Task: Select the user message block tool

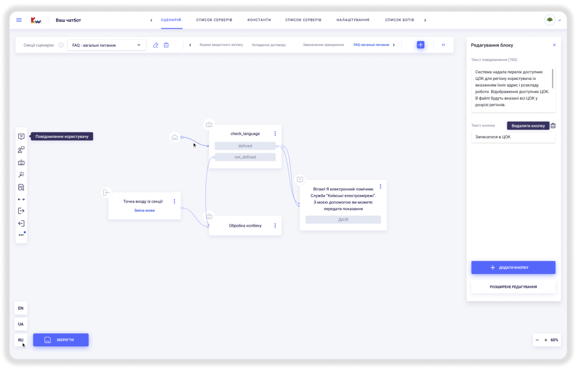Action: point(21,137)
